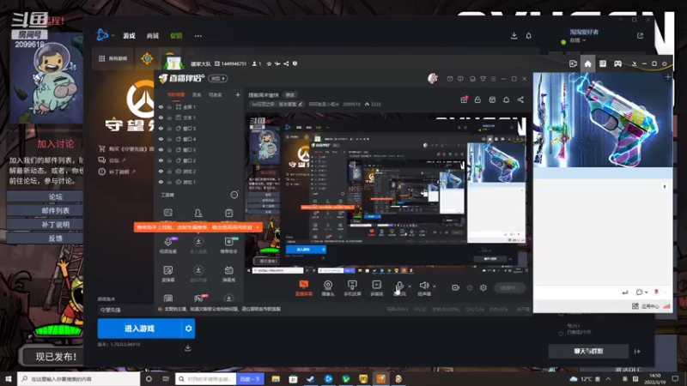Toggle visibility of 游戏 2 source
Image resolution: width=687 pixels, height=386 pixels.
pos(161,171)
